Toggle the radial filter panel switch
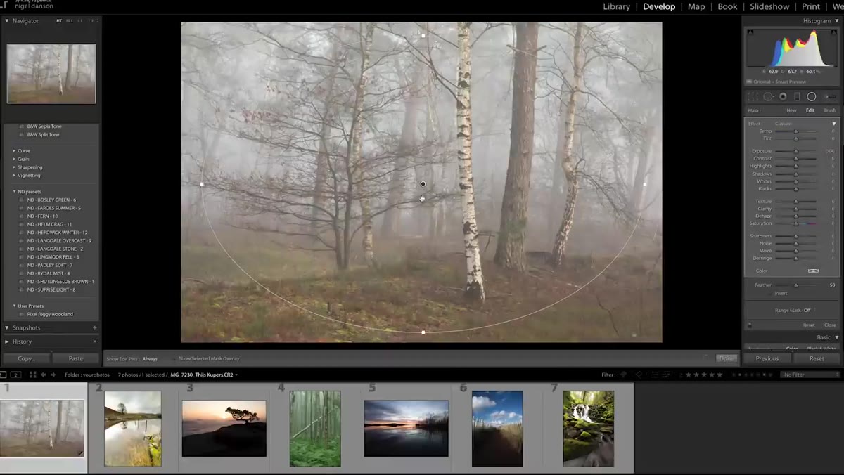Image resolution: width=844 pixels, height=475 pixels. (x=750, y=325)
